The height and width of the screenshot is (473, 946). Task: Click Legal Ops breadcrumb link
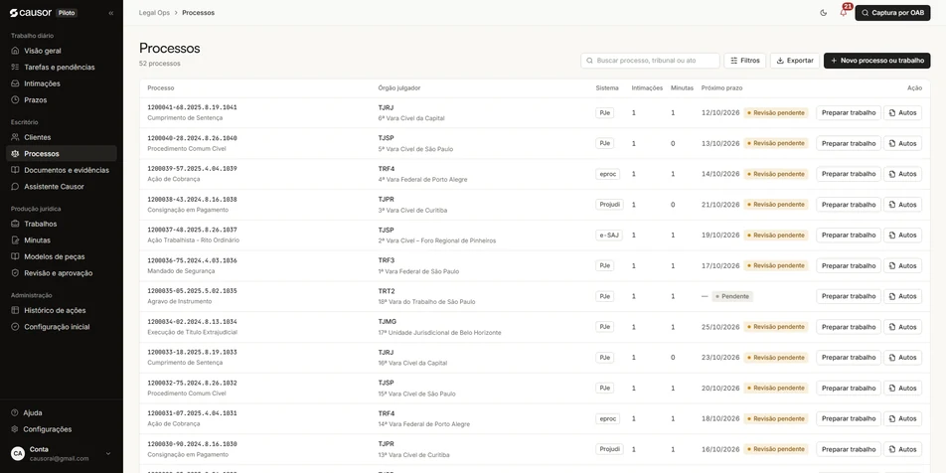[x=154, y=13]
